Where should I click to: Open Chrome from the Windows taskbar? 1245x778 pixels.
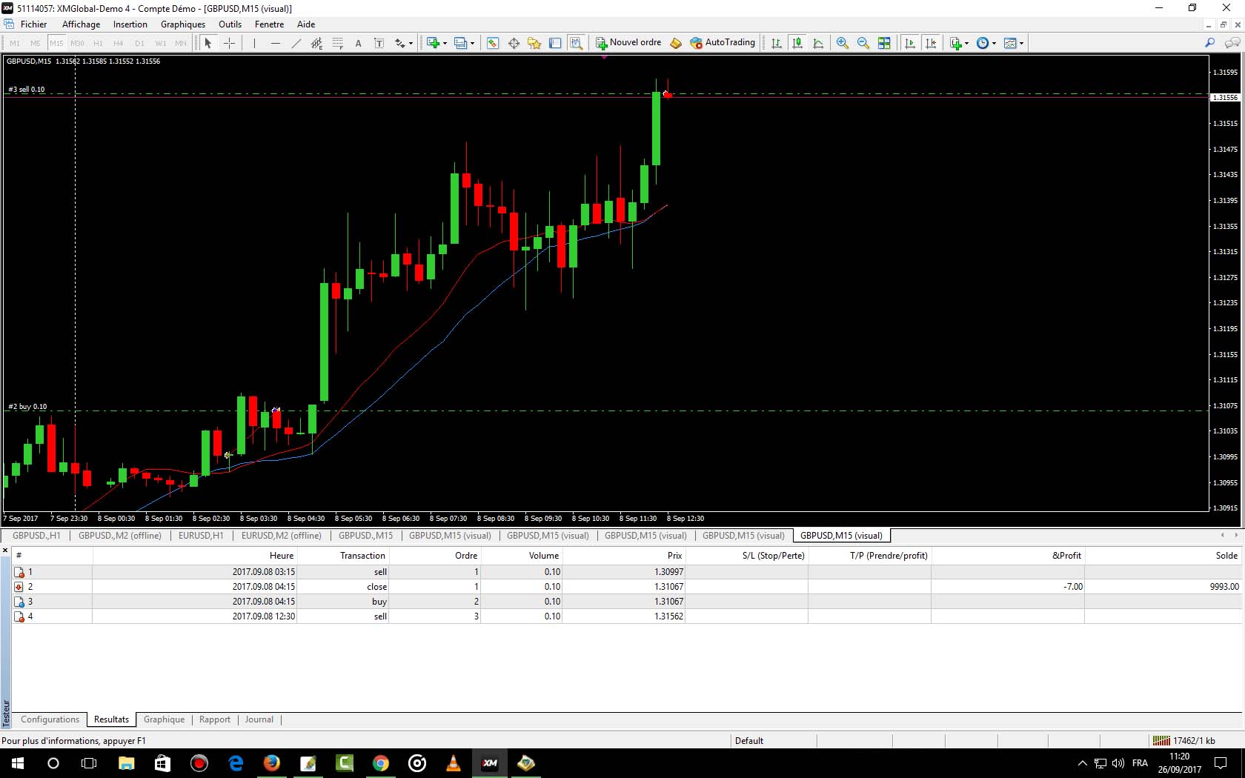[x=381, y=763]
